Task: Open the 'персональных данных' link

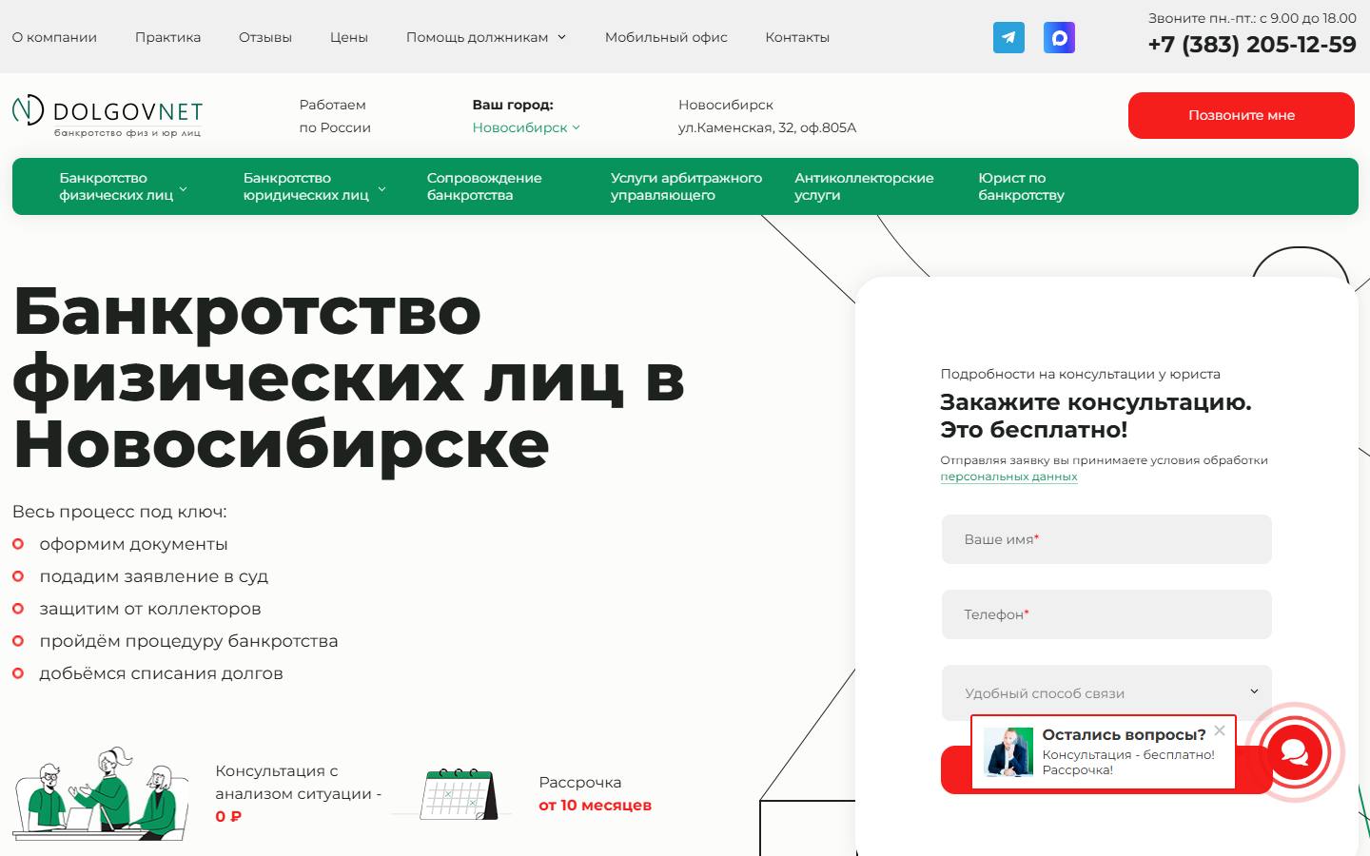Action: click(1008, 477)
